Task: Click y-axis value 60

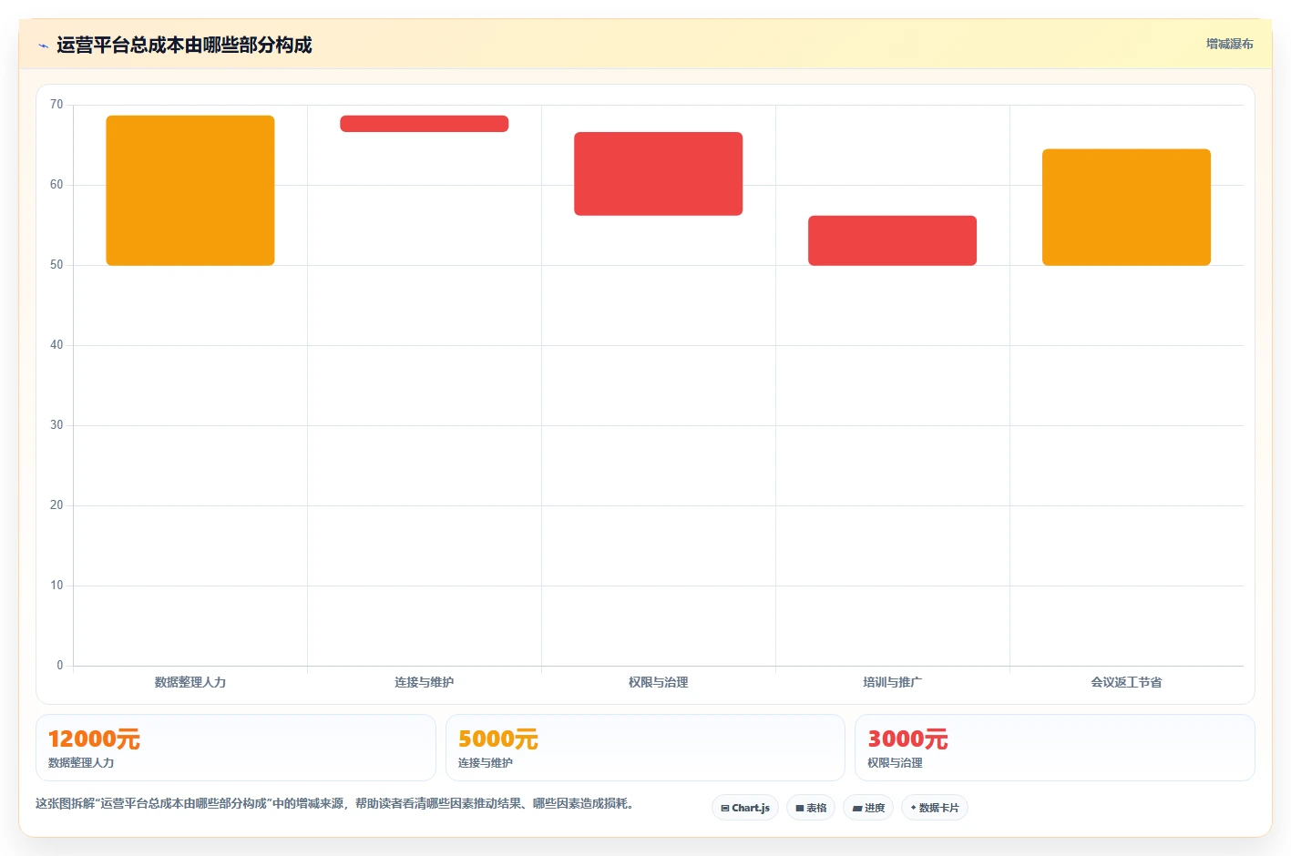Action: click(x=56, y=185)
